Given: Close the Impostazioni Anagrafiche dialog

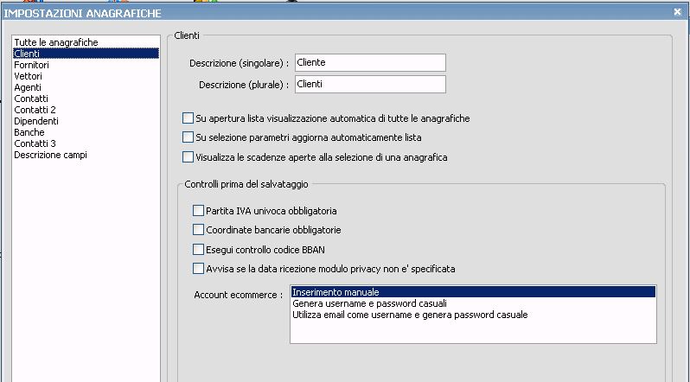Looking at the screenshot, I should (x=676, y=11).
